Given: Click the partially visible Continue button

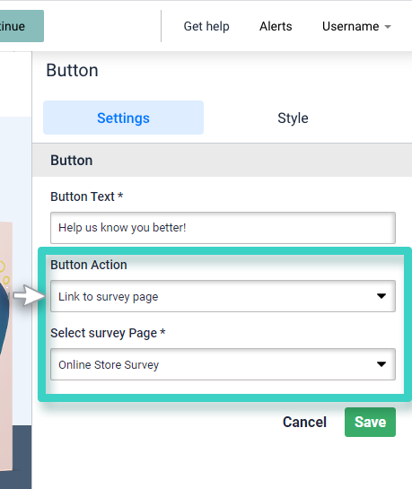Looking at the screenshot, I should [22, 26].
